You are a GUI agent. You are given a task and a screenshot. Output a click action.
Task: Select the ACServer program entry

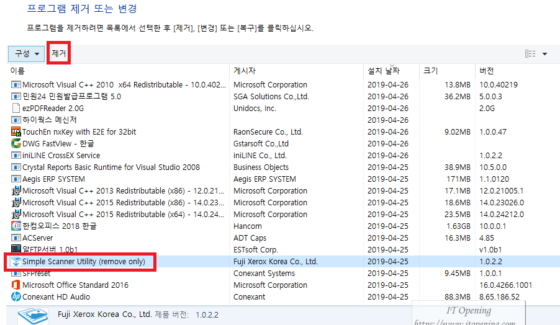[38, 238]
